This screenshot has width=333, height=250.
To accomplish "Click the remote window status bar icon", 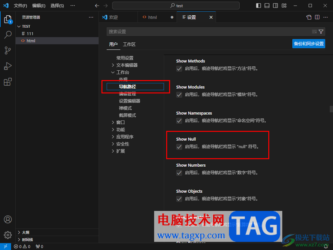I will click(x=6, y=246).
